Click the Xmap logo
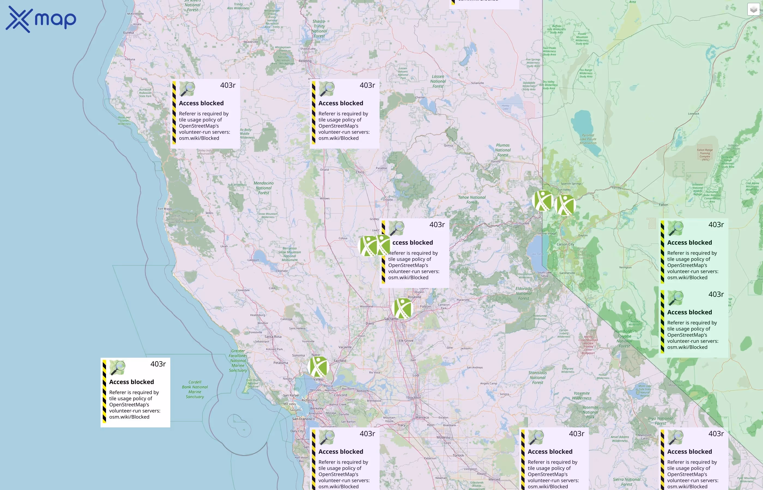This screenshot has height=490, width=763. click(x=41, y=19)
